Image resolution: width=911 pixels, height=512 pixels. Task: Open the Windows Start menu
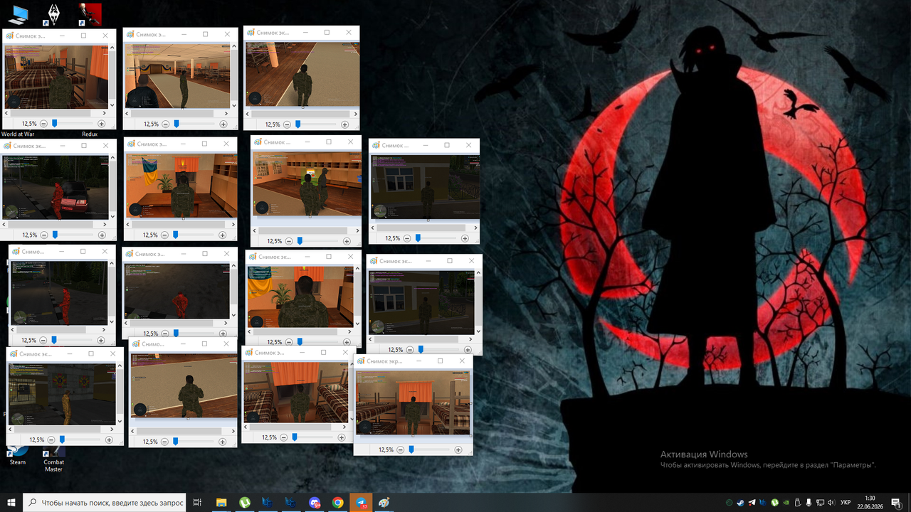pos(11,502)
